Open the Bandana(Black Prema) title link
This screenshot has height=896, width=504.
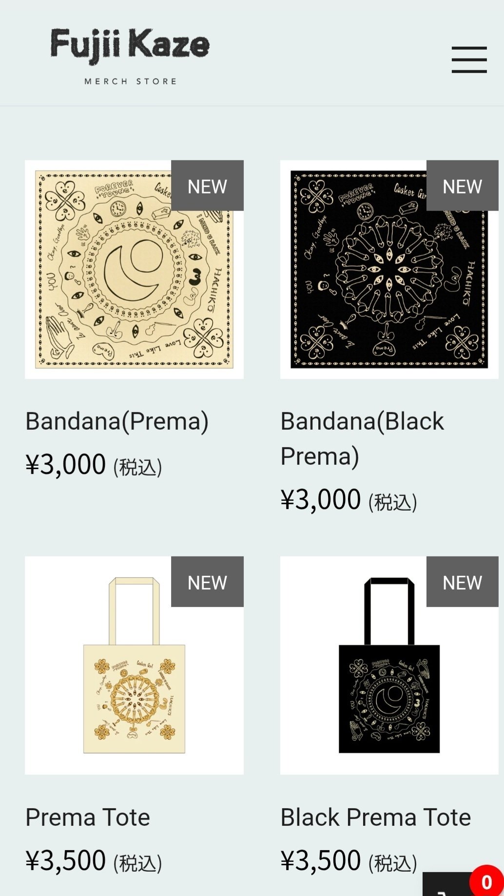pos(362,438)
